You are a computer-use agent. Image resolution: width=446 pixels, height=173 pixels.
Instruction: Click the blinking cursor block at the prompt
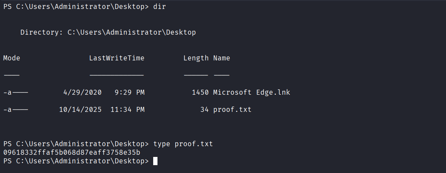point(155,161)
